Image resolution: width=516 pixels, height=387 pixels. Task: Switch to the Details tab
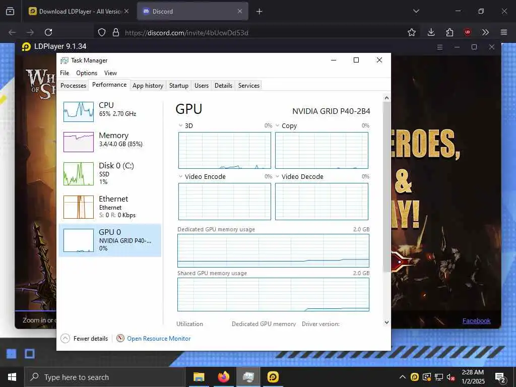pos(223,86)
